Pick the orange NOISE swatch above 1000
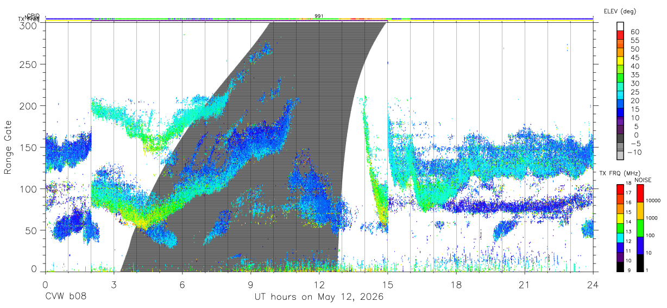Image resolution: width=667 pixels, height=308 pixels. (641, 210)
